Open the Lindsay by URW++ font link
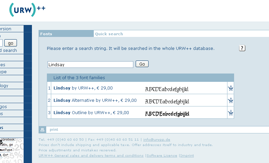This screenshot has width=269, height=163. [x=83, y=88]
